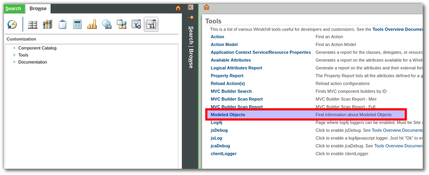This screenshot has height=175, width=429.
Task: Click the pin icon on the sidebar strip
Action: [x=191, y=17]
